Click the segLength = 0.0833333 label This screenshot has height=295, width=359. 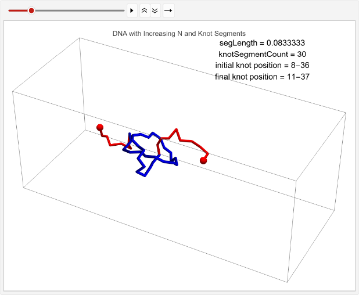click(262, 43)
